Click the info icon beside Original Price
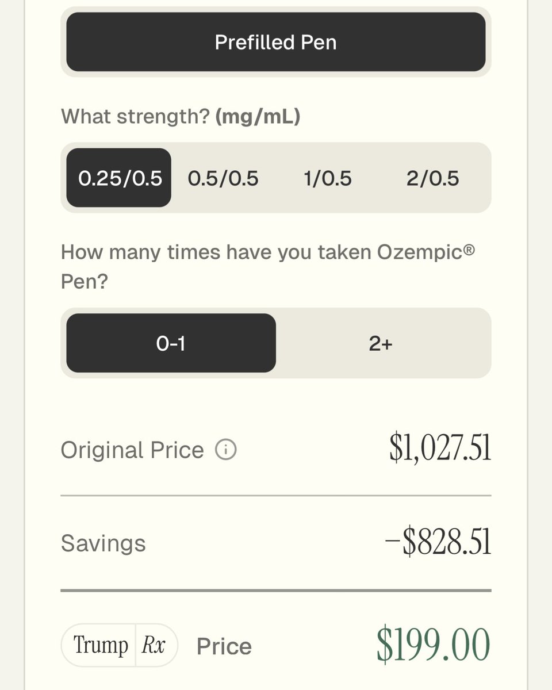This screenshot has width=552, height=690. point(226,450)
